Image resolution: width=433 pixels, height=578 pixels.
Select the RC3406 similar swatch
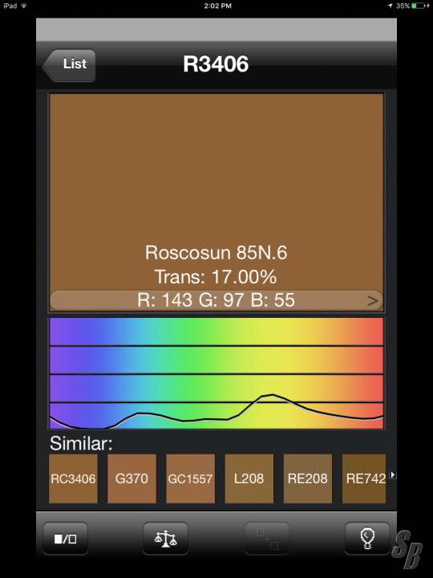pyautogui.click(x=73, y=478)
